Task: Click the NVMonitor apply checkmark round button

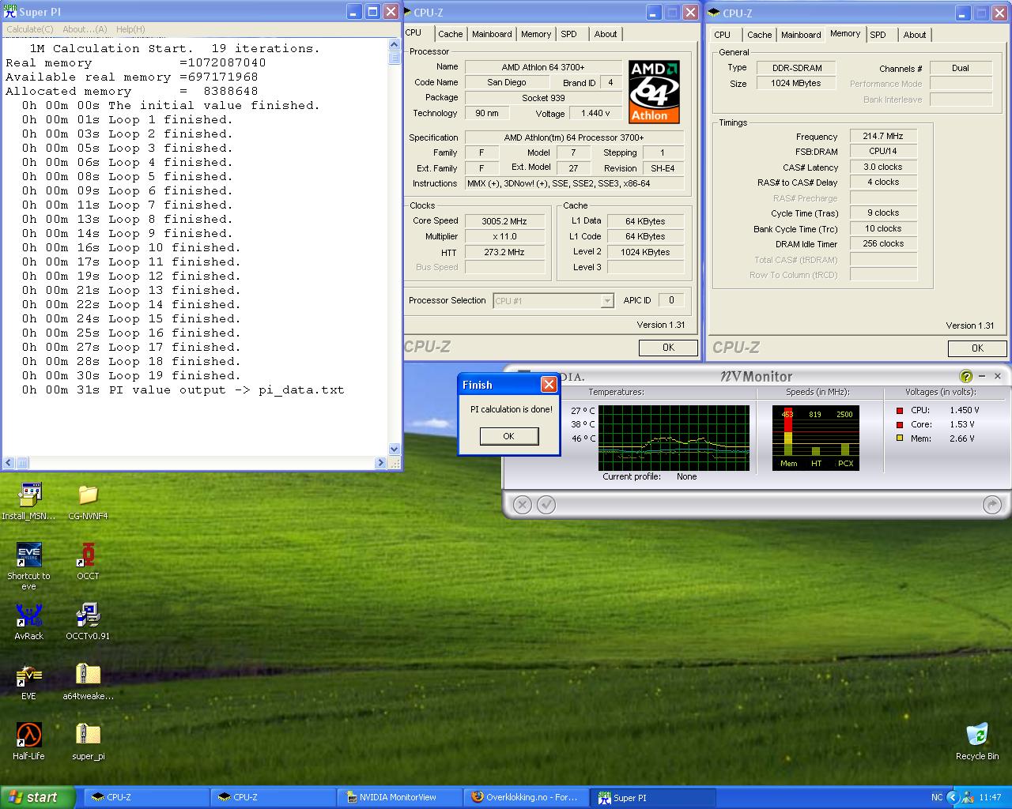Action: point(546,504)
